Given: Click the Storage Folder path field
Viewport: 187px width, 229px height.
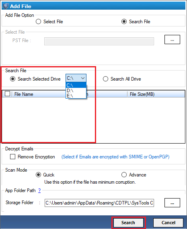Looking at the screenshot, I should click(99, 203).
